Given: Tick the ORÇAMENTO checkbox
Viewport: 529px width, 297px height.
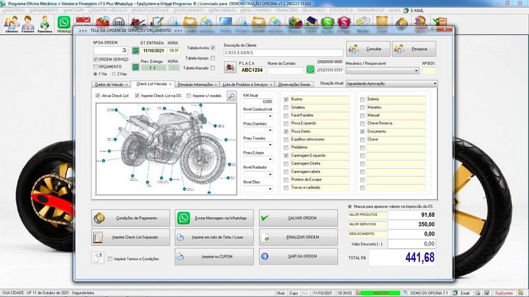Looking at the screenshot, I should [x=96, y=66].
